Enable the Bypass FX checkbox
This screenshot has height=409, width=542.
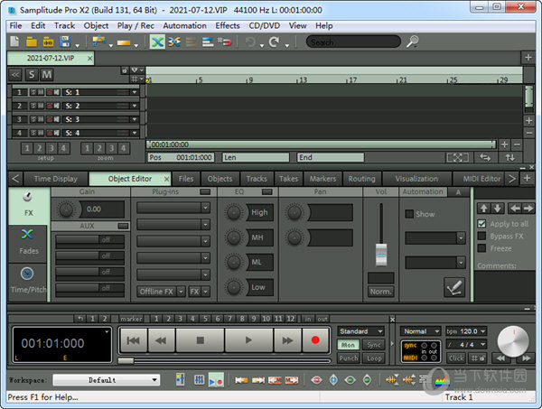481,236
